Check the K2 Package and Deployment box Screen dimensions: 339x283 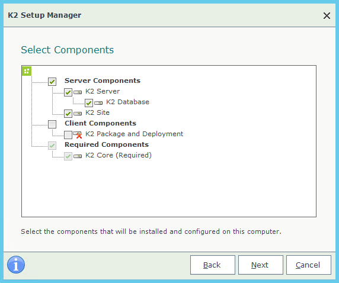point(68,135)
